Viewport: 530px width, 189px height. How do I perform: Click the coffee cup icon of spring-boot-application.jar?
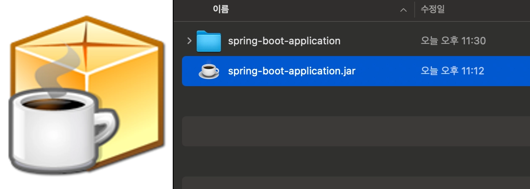tap(208, 71)
